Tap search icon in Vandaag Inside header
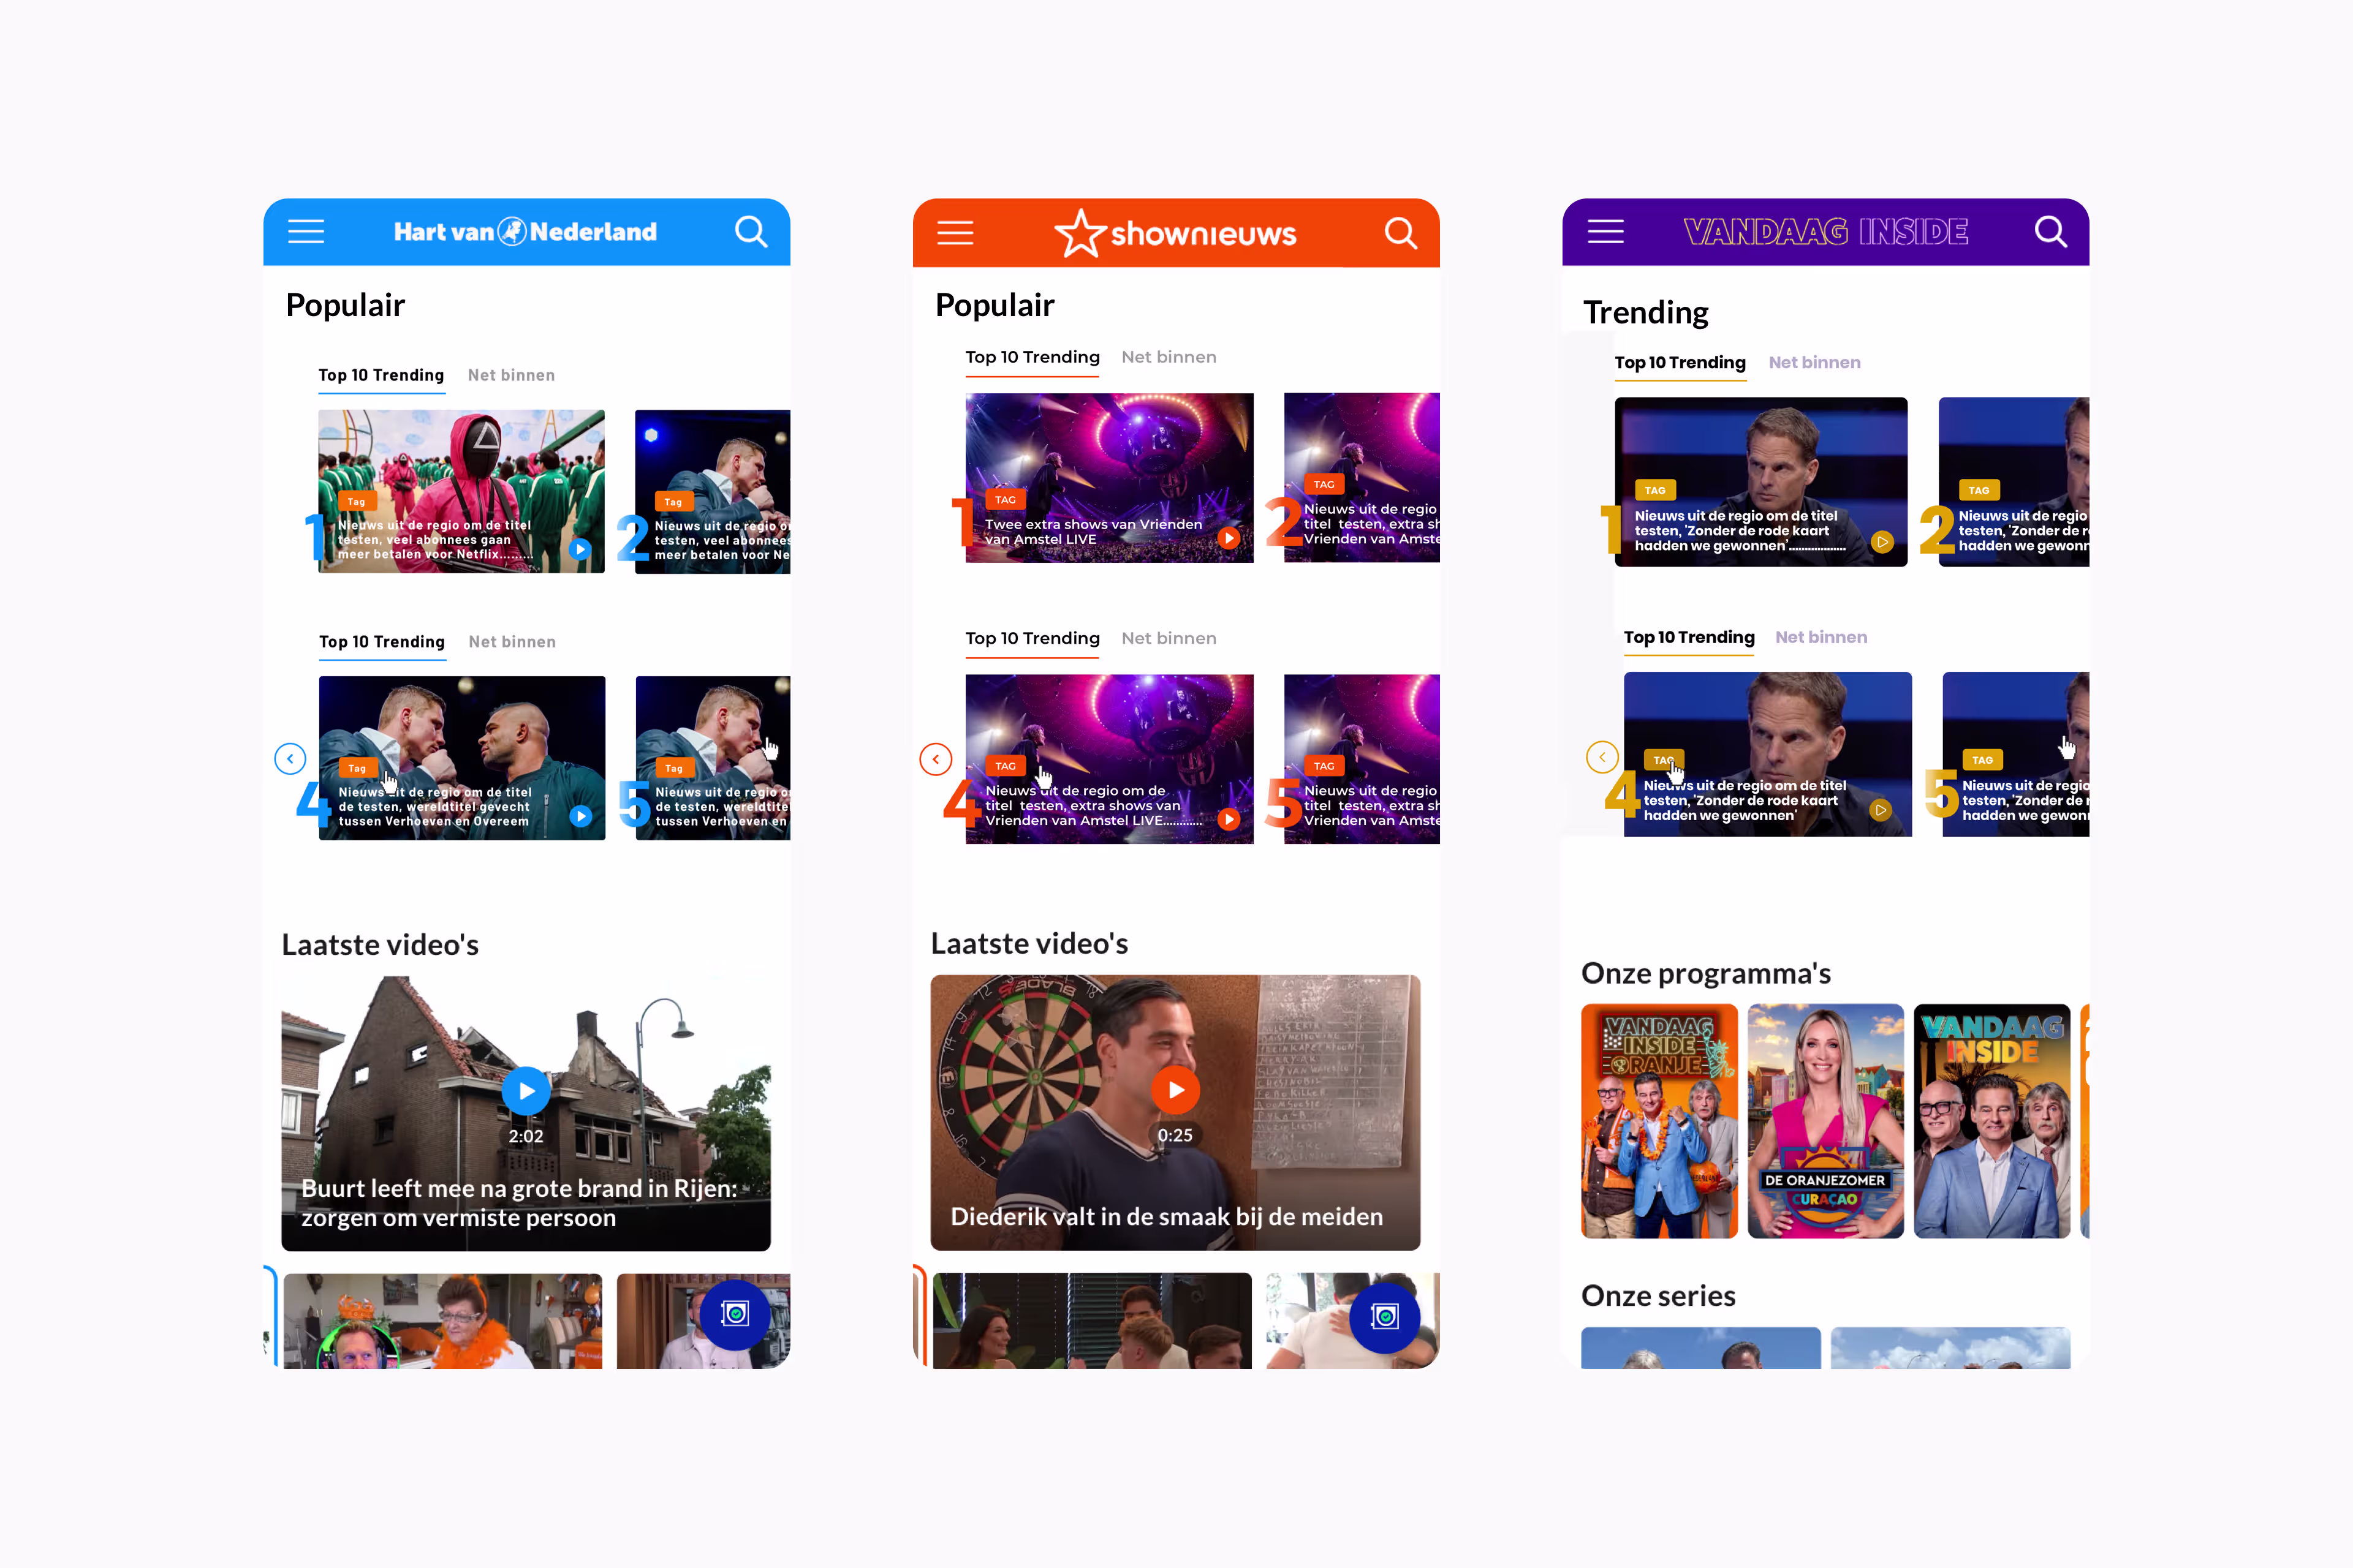2353x1568 pixels. click(2051, 232)
